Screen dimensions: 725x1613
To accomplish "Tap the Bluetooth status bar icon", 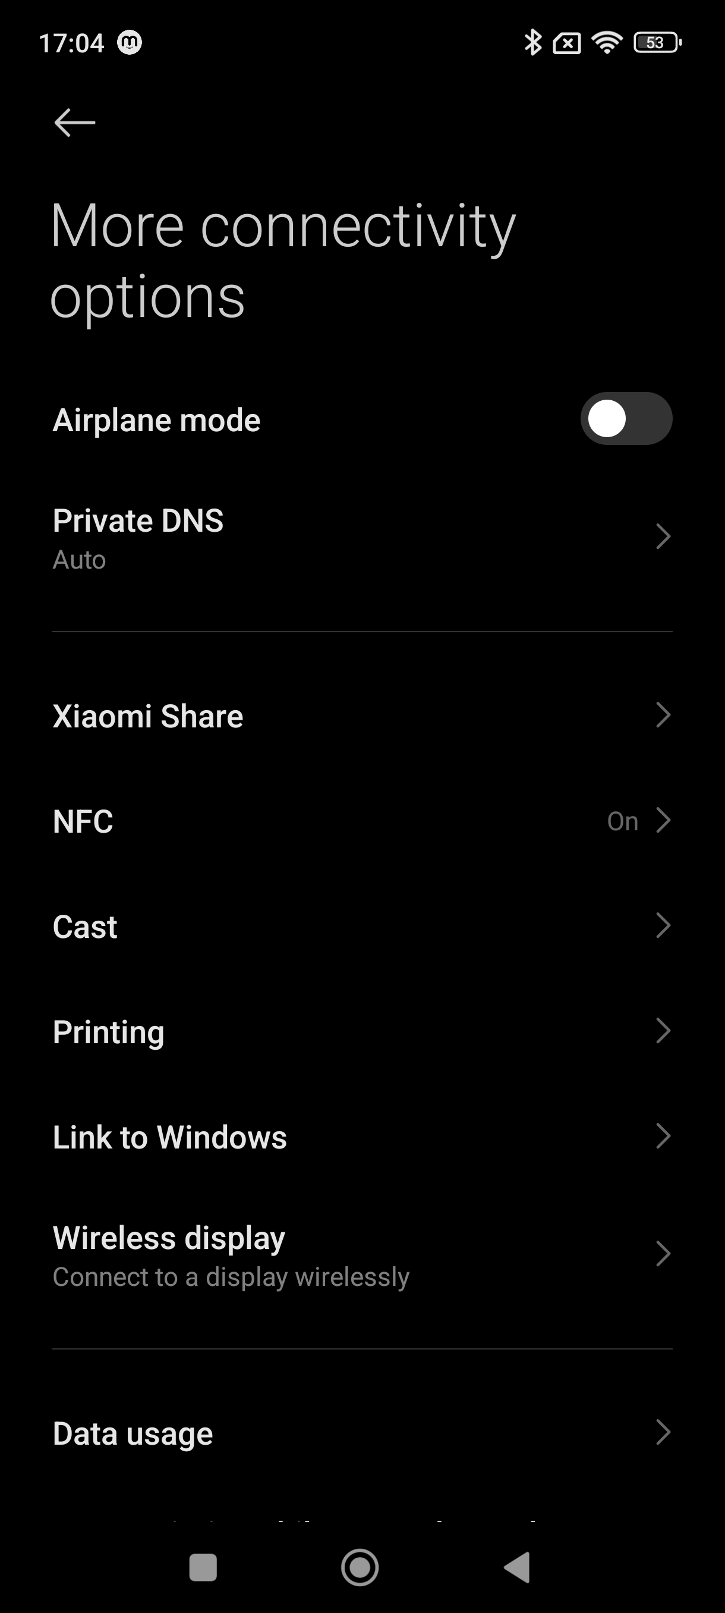I will 532,43.
